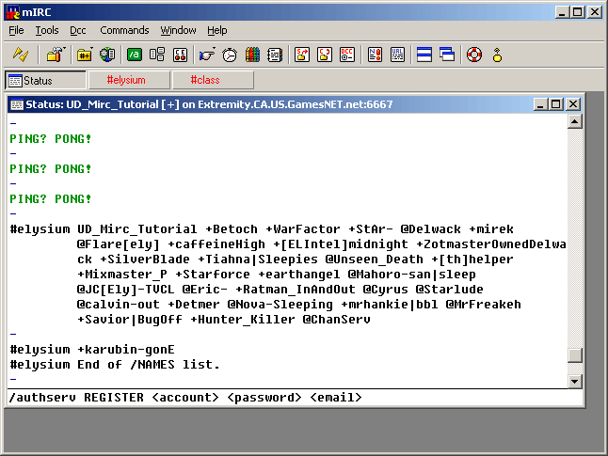This screenshot has height=456, width=608.
Task: Open the Channels folder icon
Action: [x=84, y=55]
